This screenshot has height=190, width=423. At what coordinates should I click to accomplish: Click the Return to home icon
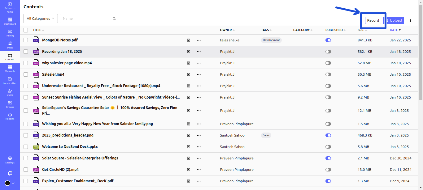(10, 4)
